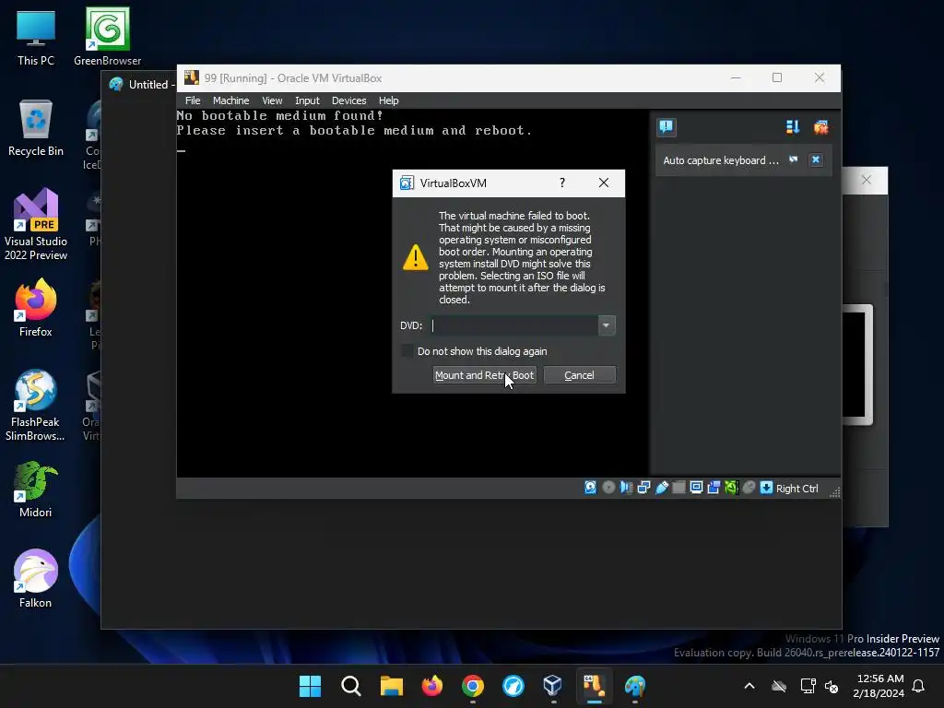Screen dimensions: 944x708
Task: Select Visual Studio 2022 Preview desktop icon
Action: 36,224
